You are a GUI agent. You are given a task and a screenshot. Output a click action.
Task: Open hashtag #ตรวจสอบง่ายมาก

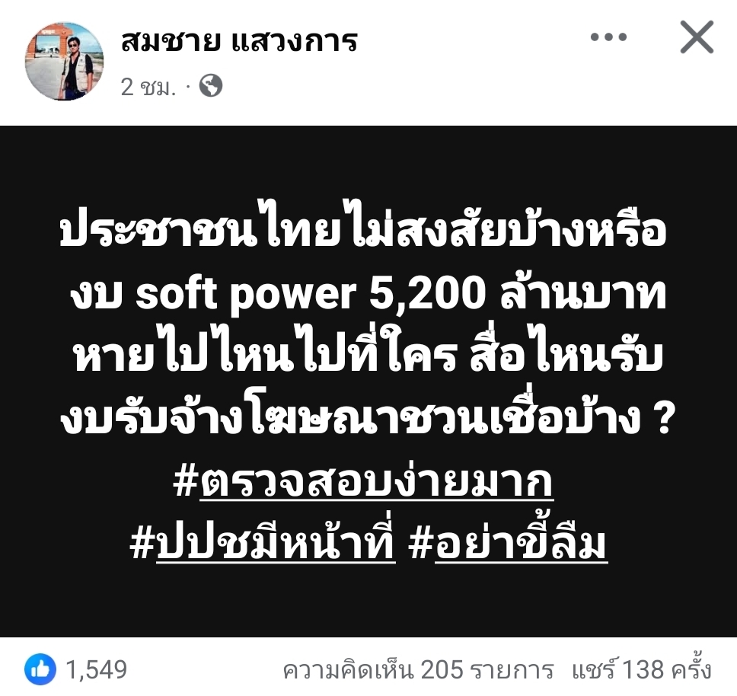[x=363, y=481]
